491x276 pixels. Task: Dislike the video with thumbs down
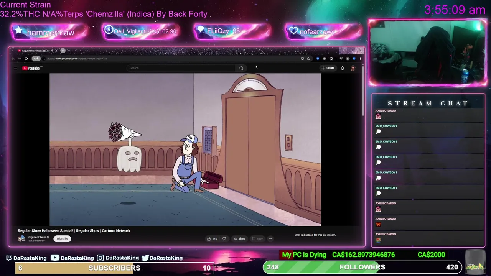tap(224, 239)
